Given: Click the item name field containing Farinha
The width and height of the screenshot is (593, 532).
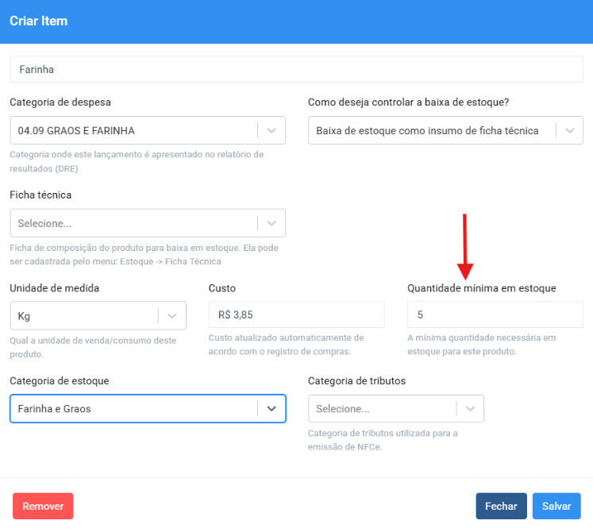Looking at the screenshot, I should pos(296,70).
